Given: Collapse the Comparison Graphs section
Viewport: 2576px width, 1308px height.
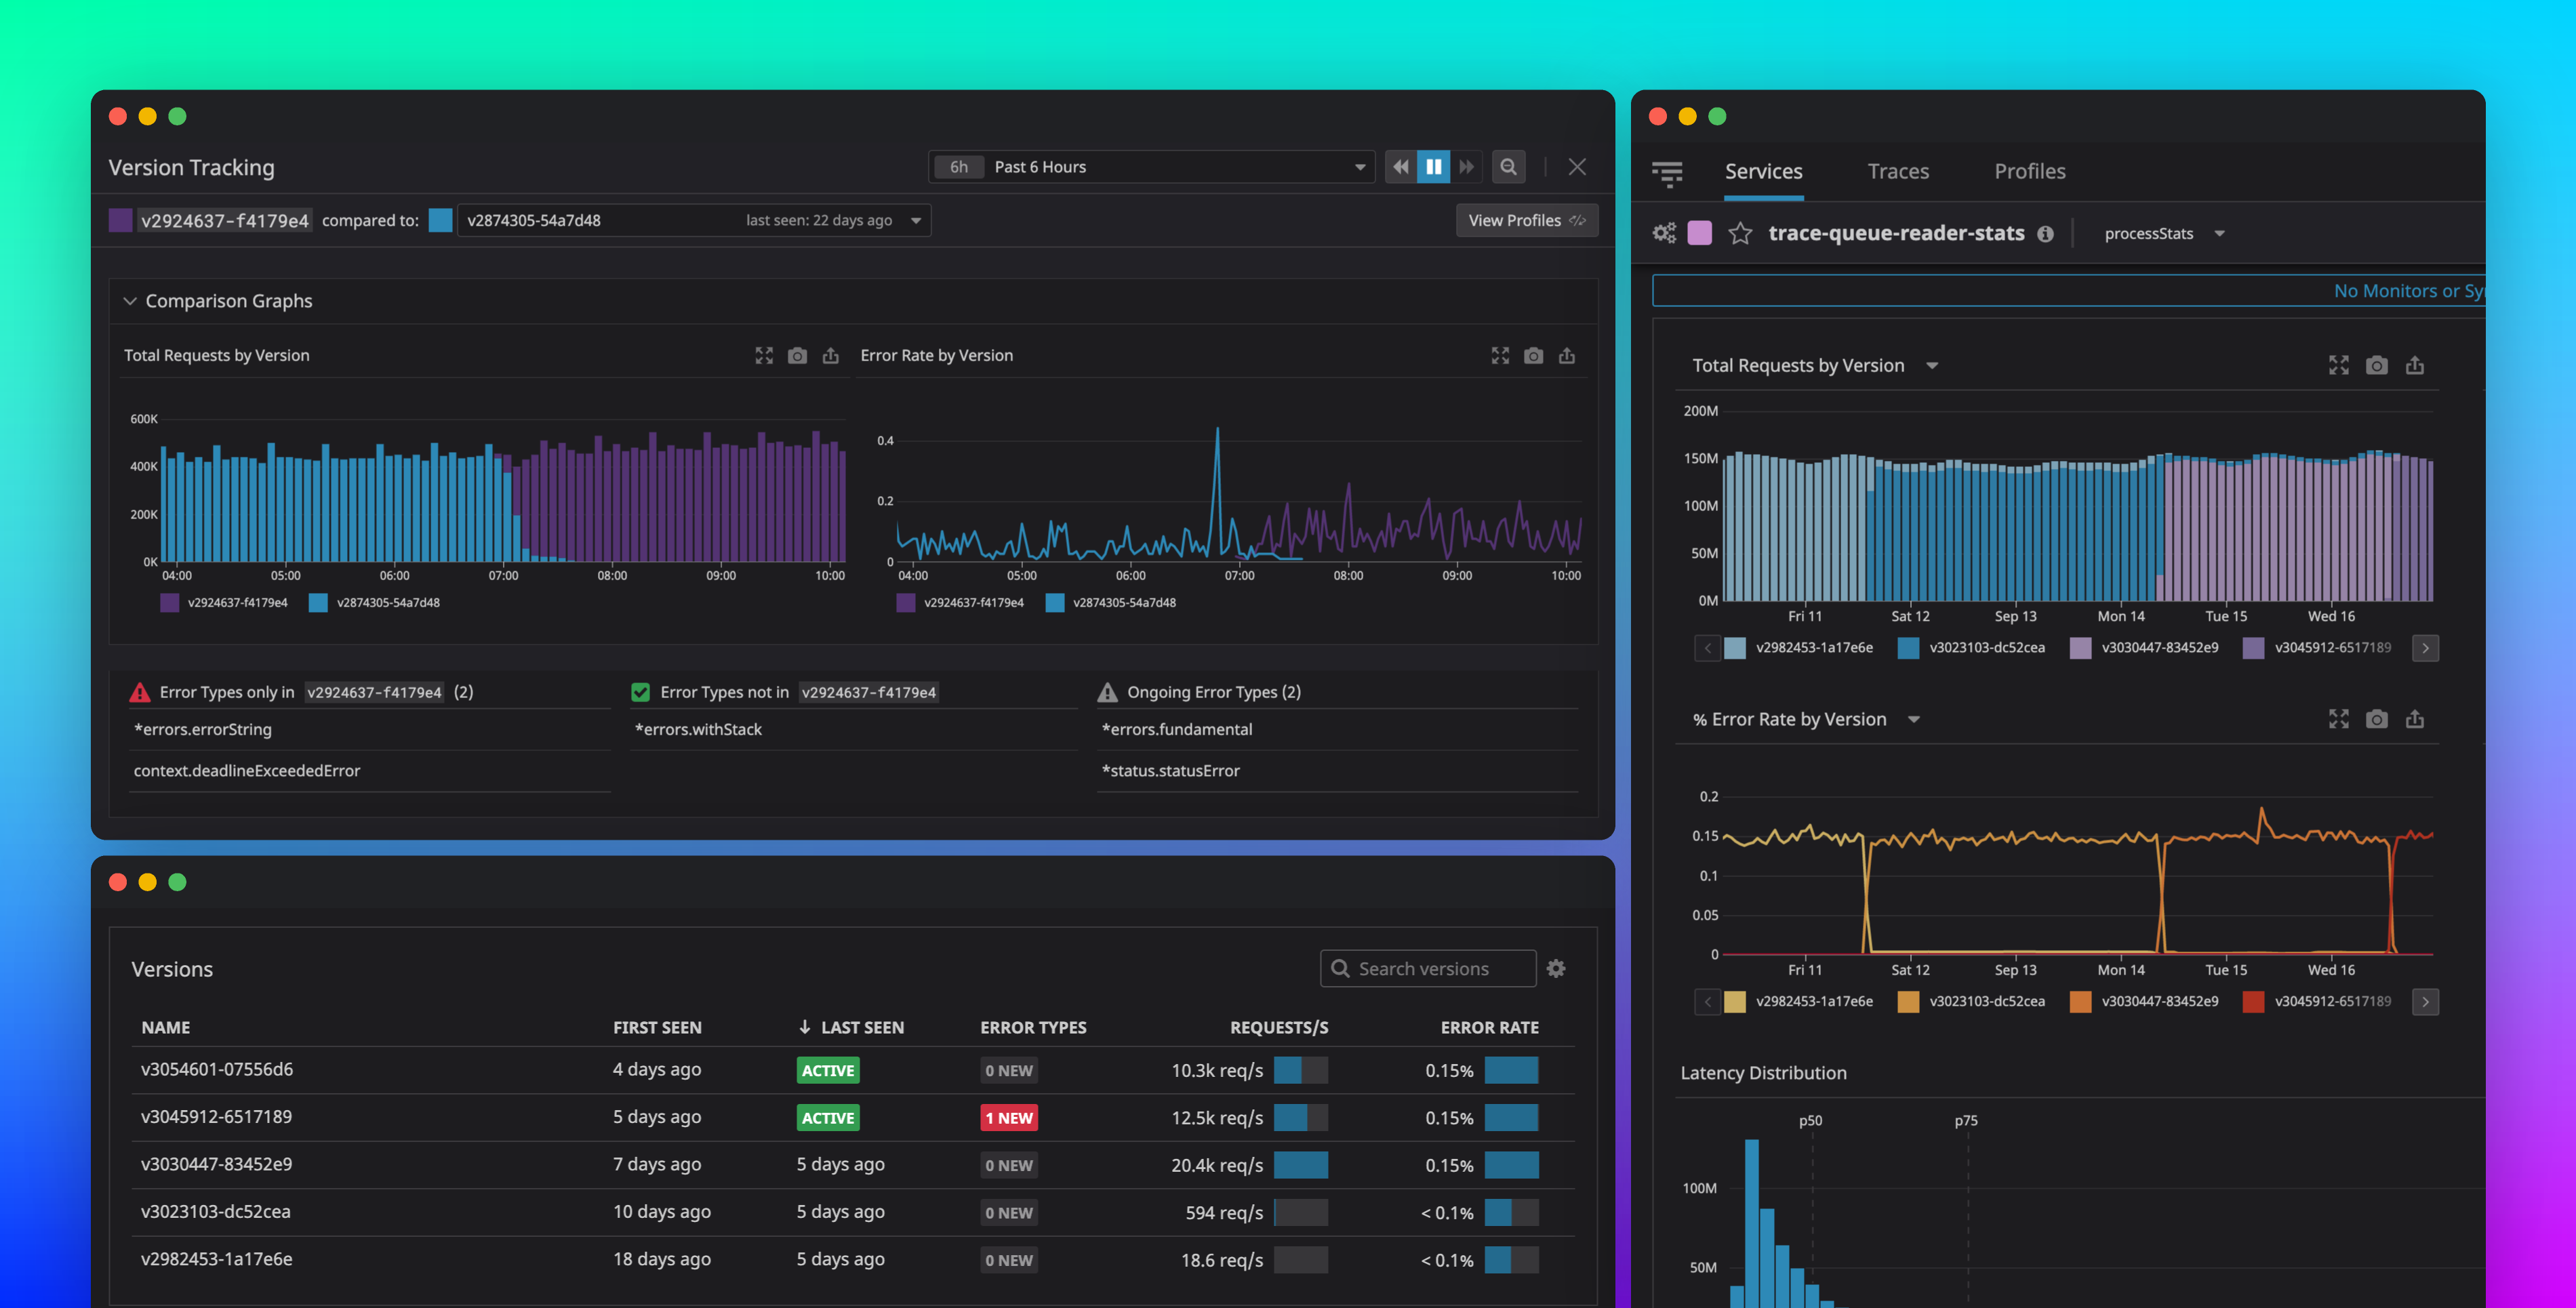Looking at the screenshot, I should click(x=130, y=300).
